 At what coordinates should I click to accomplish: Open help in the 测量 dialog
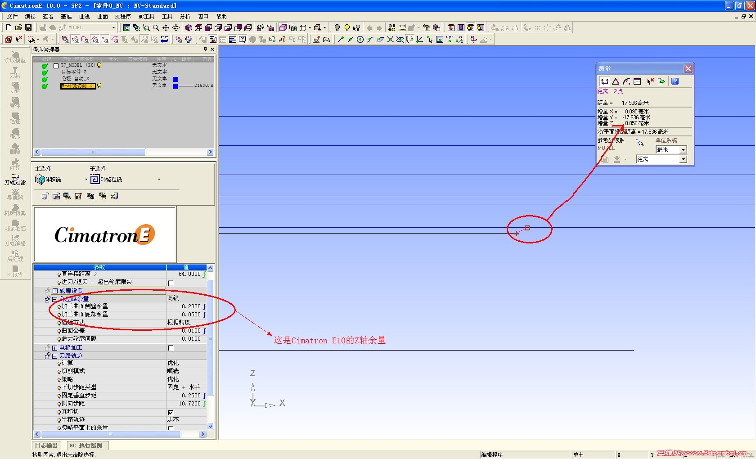[675, 81]
